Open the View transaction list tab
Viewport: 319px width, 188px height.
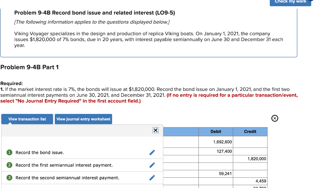27,119
